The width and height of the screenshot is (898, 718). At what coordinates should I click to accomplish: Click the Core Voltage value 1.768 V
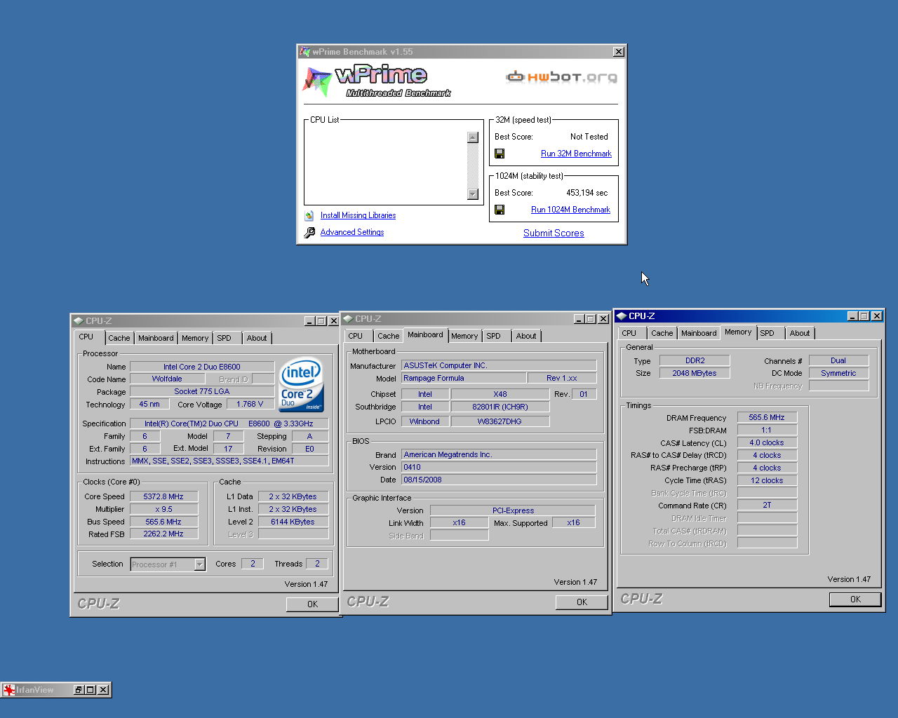coord(250,405)
